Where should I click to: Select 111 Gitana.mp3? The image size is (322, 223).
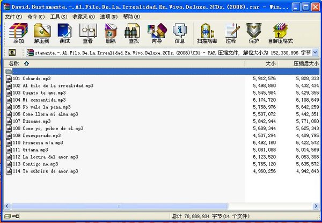pyautogui.click(x=31, y=150)
